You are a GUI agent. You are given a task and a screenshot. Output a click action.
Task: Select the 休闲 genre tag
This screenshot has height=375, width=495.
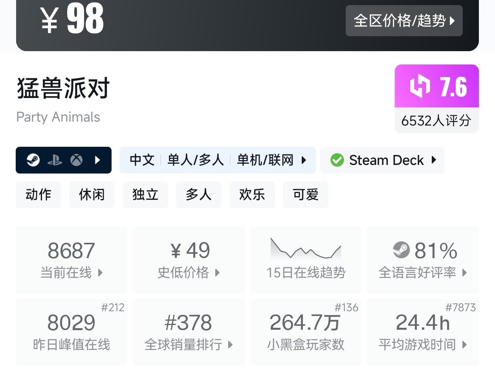92,194
